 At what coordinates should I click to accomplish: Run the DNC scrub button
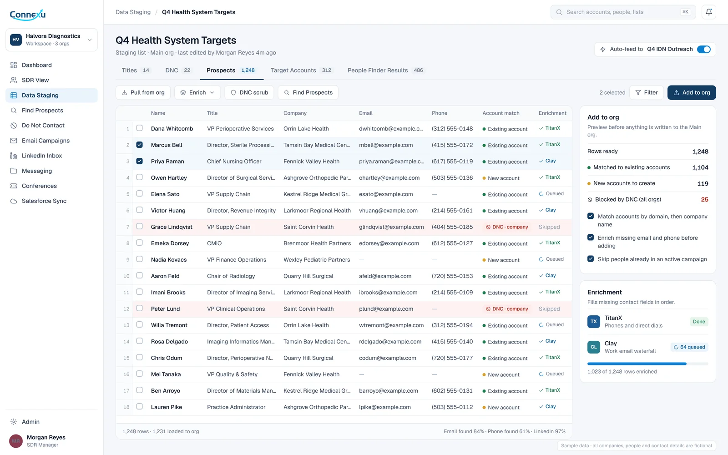coord(249,92)
